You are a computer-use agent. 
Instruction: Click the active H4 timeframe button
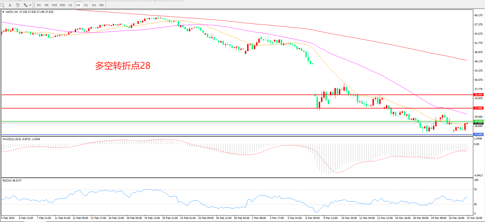click(78, 5)
